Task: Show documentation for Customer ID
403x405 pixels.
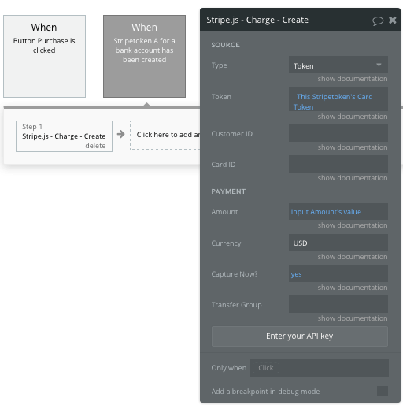Action: (x=353, y=147)
